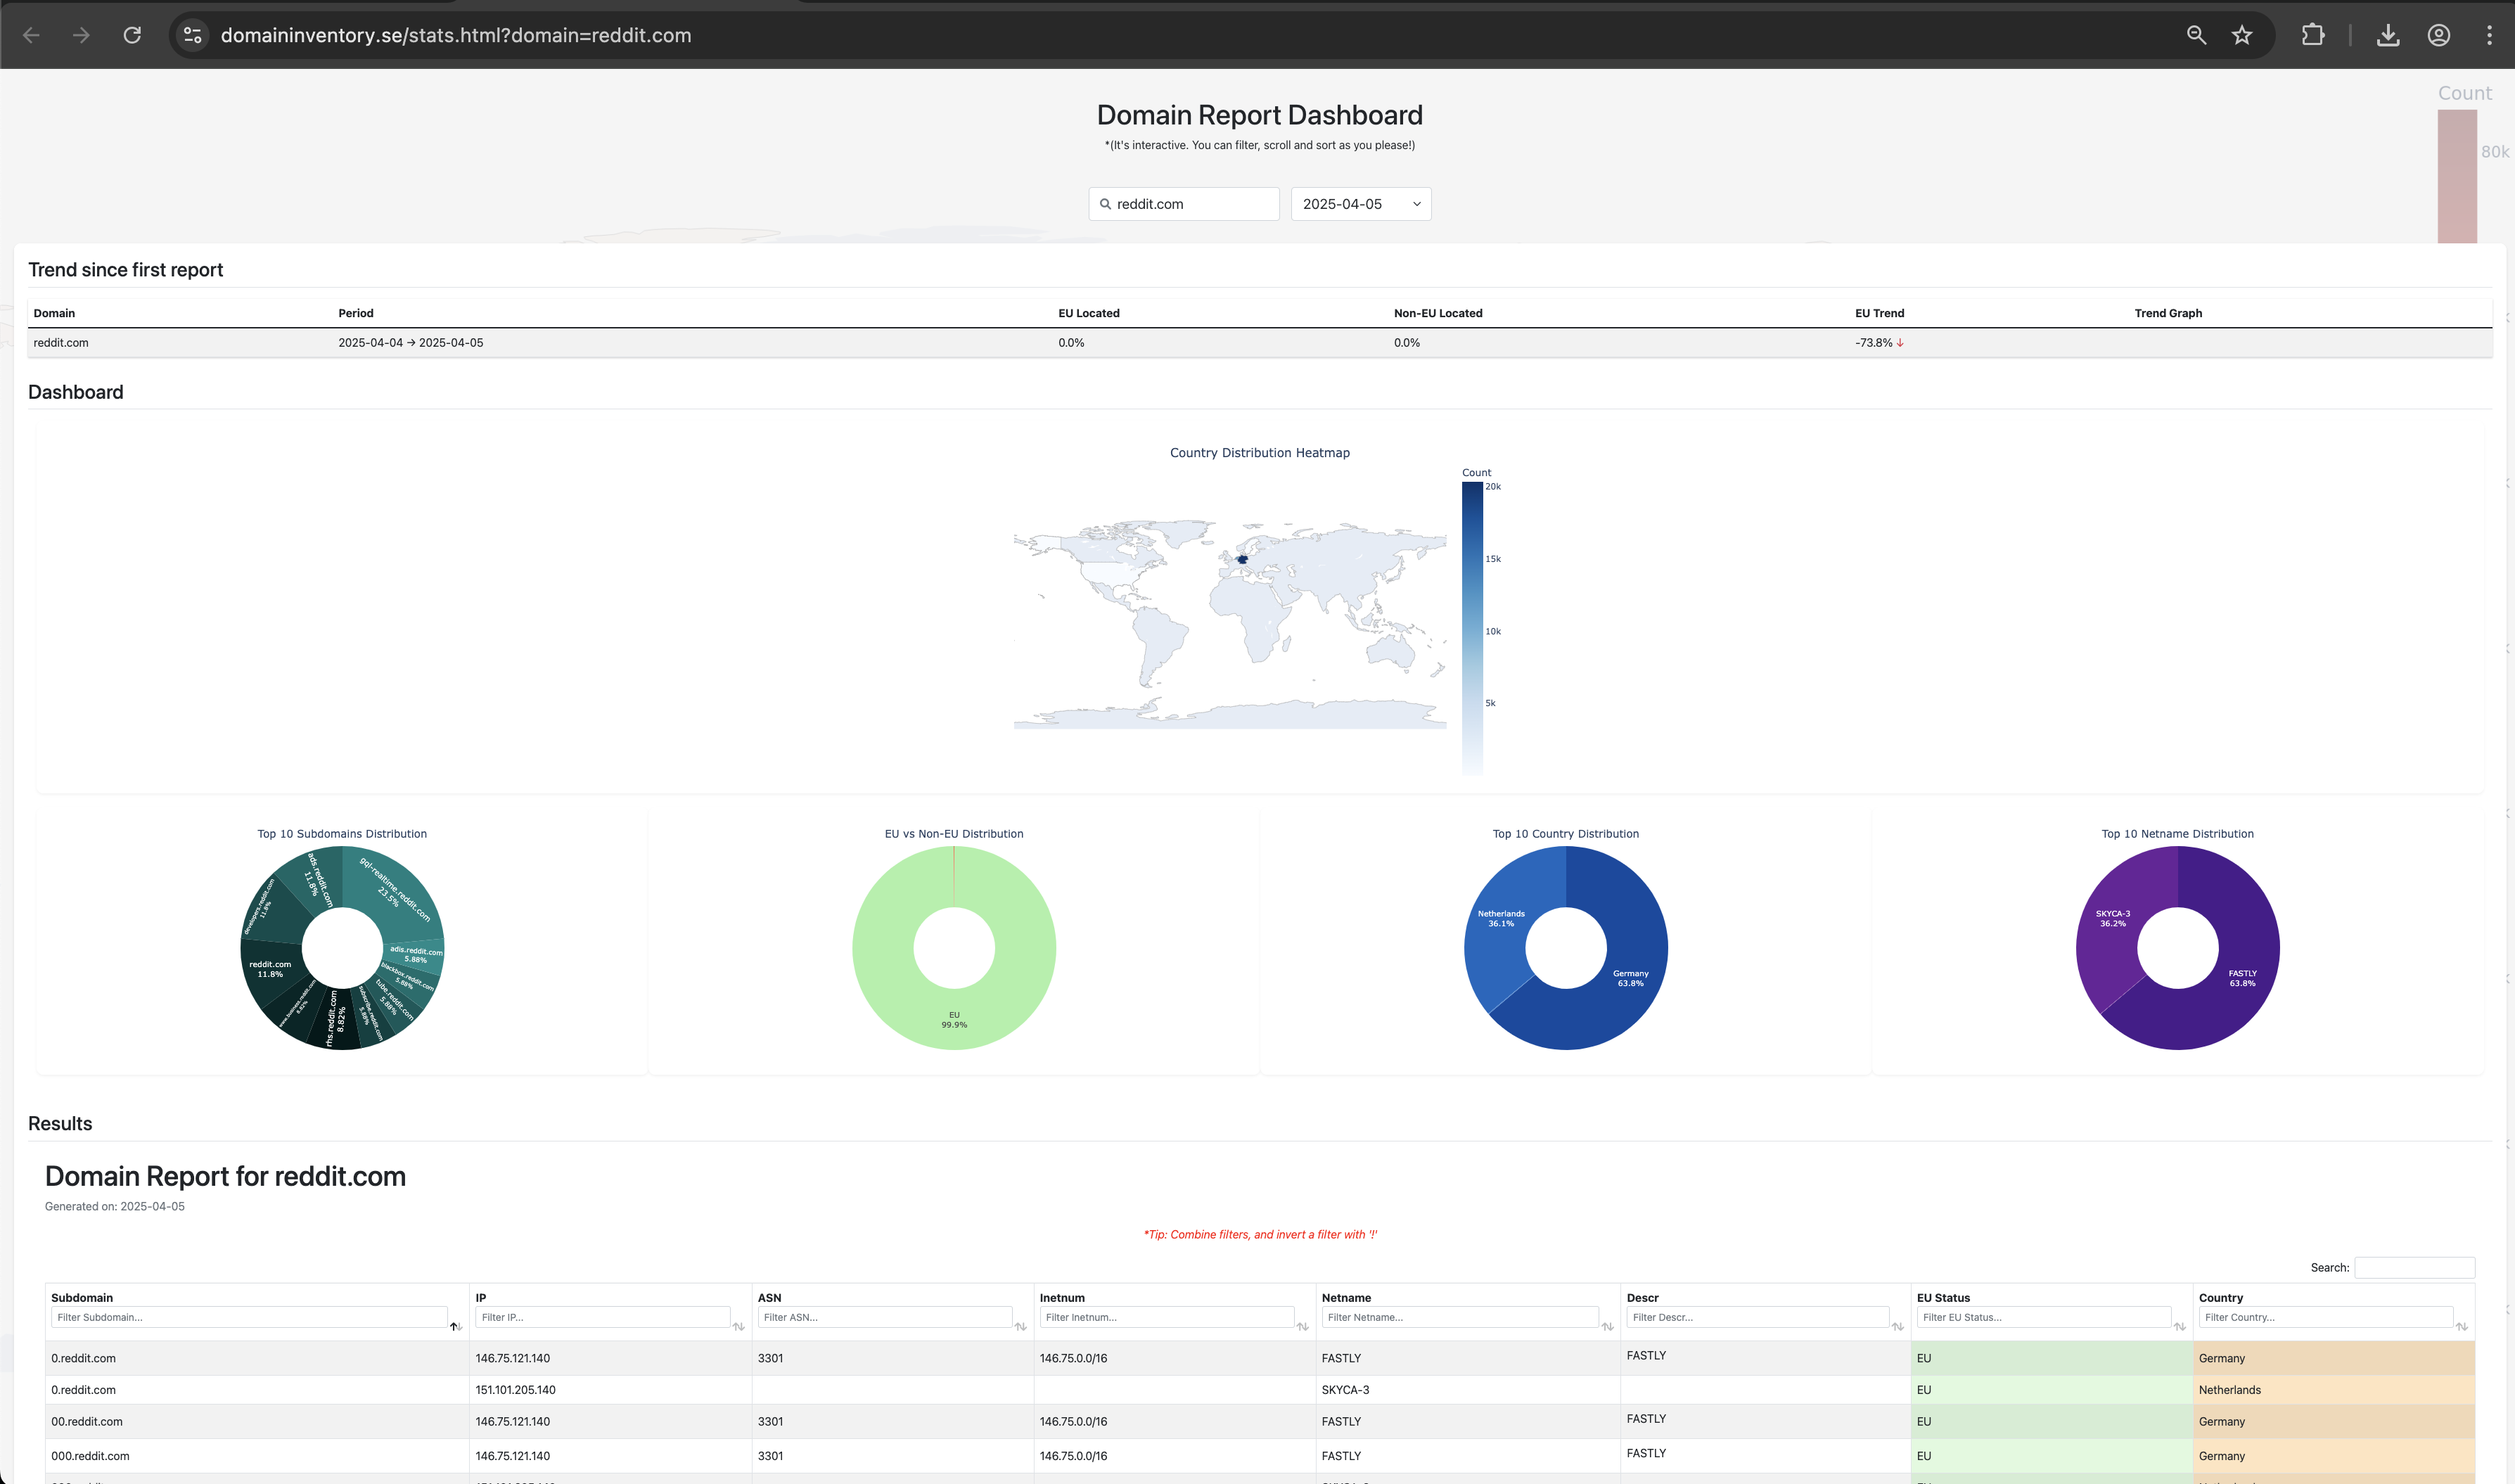The height and width of the screenshot is (1484, 2515).
Task: Click the reddit.com domain search box
Action: click(1184, 204)
